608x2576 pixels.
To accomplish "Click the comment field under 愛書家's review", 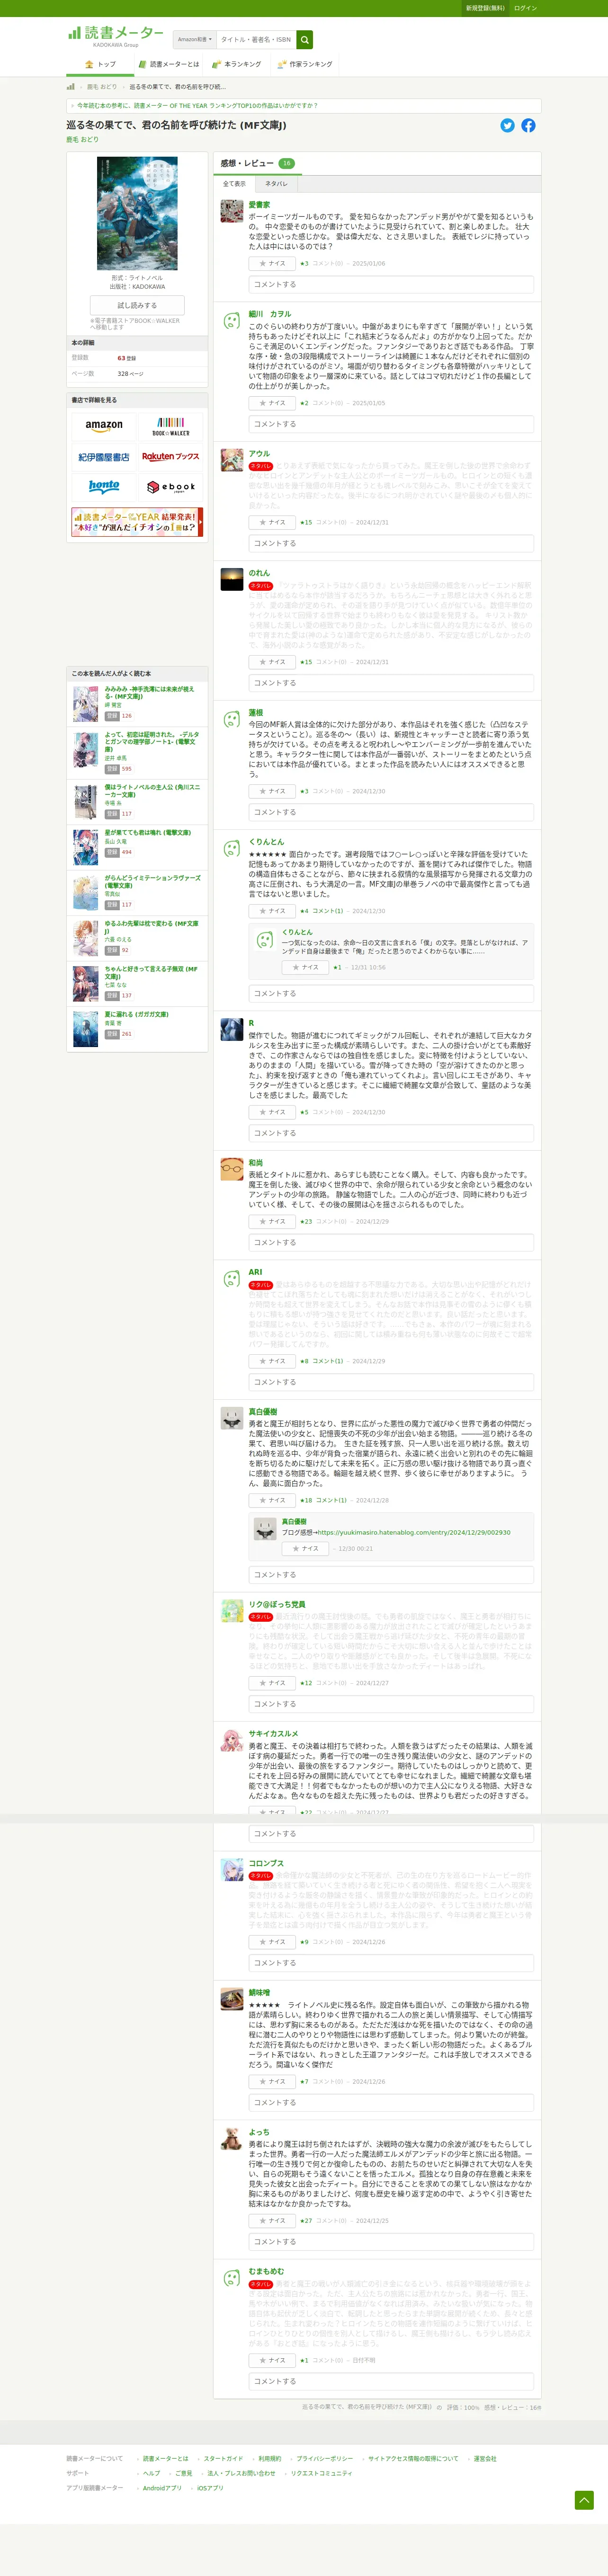I will [391, 285].
